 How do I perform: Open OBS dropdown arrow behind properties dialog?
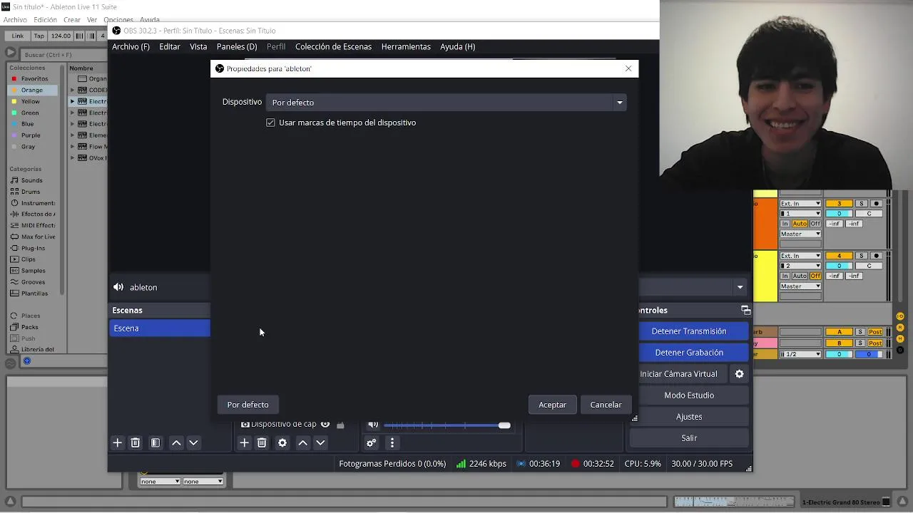pyautogui.click(x=740, y=287)
